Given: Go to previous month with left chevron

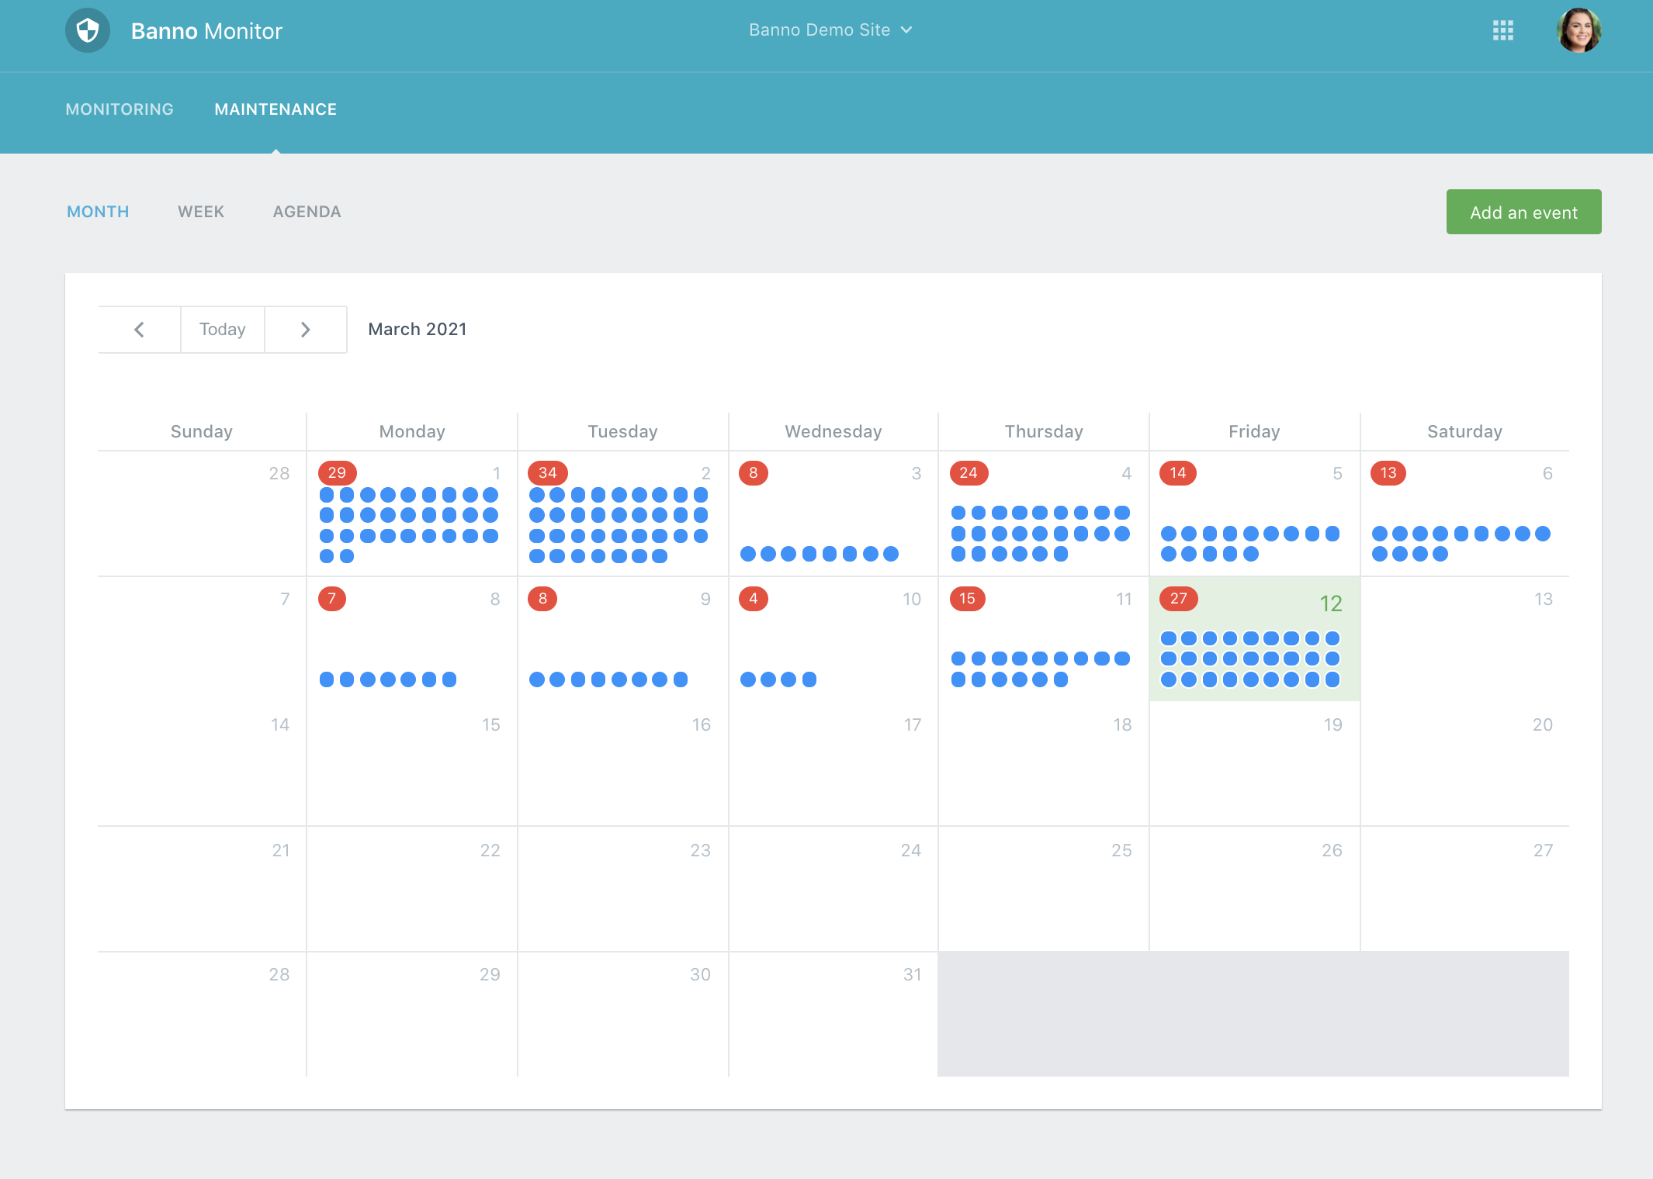Looking at the screenshot, I should click(140, 330).
